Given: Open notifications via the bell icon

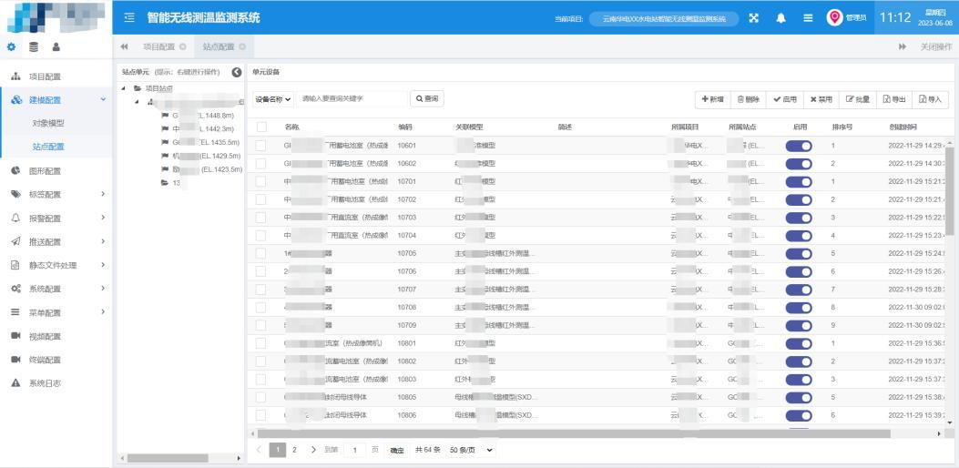Looking at the screenshot, I should 780,17.
